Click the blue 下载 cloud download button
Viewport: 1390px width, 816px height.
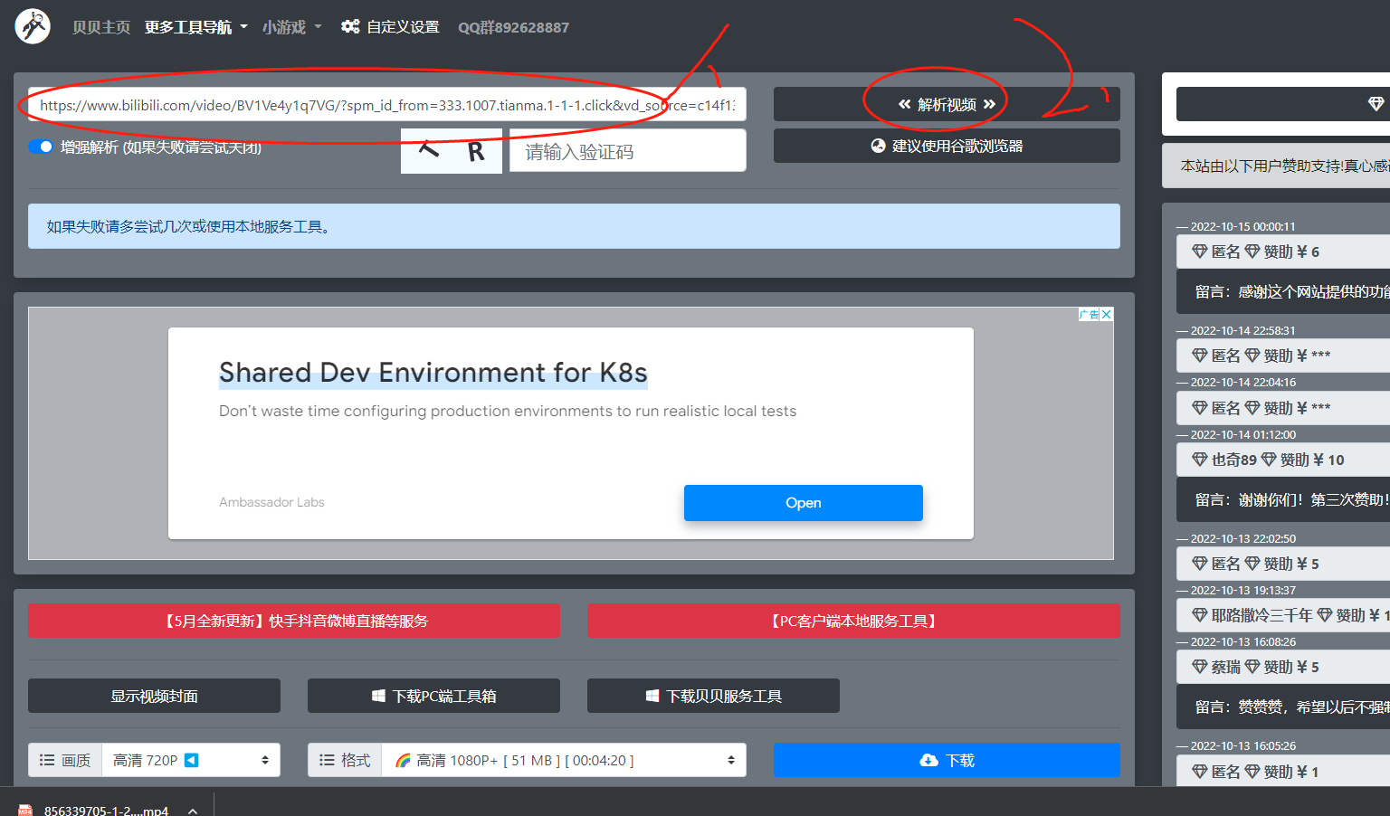pyautogui.click(x=946, y=760)
